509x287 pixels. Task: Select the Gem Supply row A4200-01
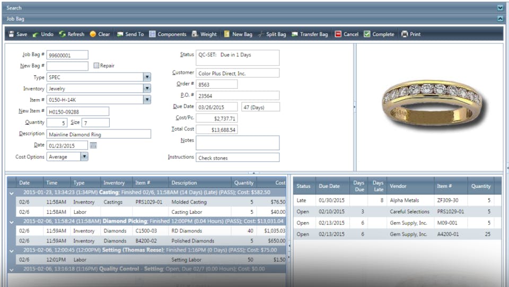397,234
